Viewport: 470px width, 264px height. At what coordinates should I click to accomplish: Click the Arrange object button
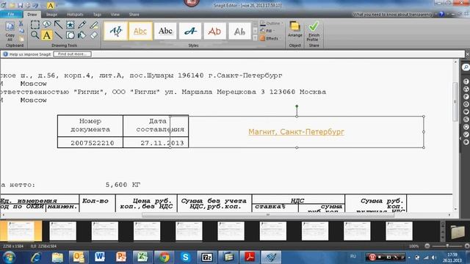coord(295,29)
